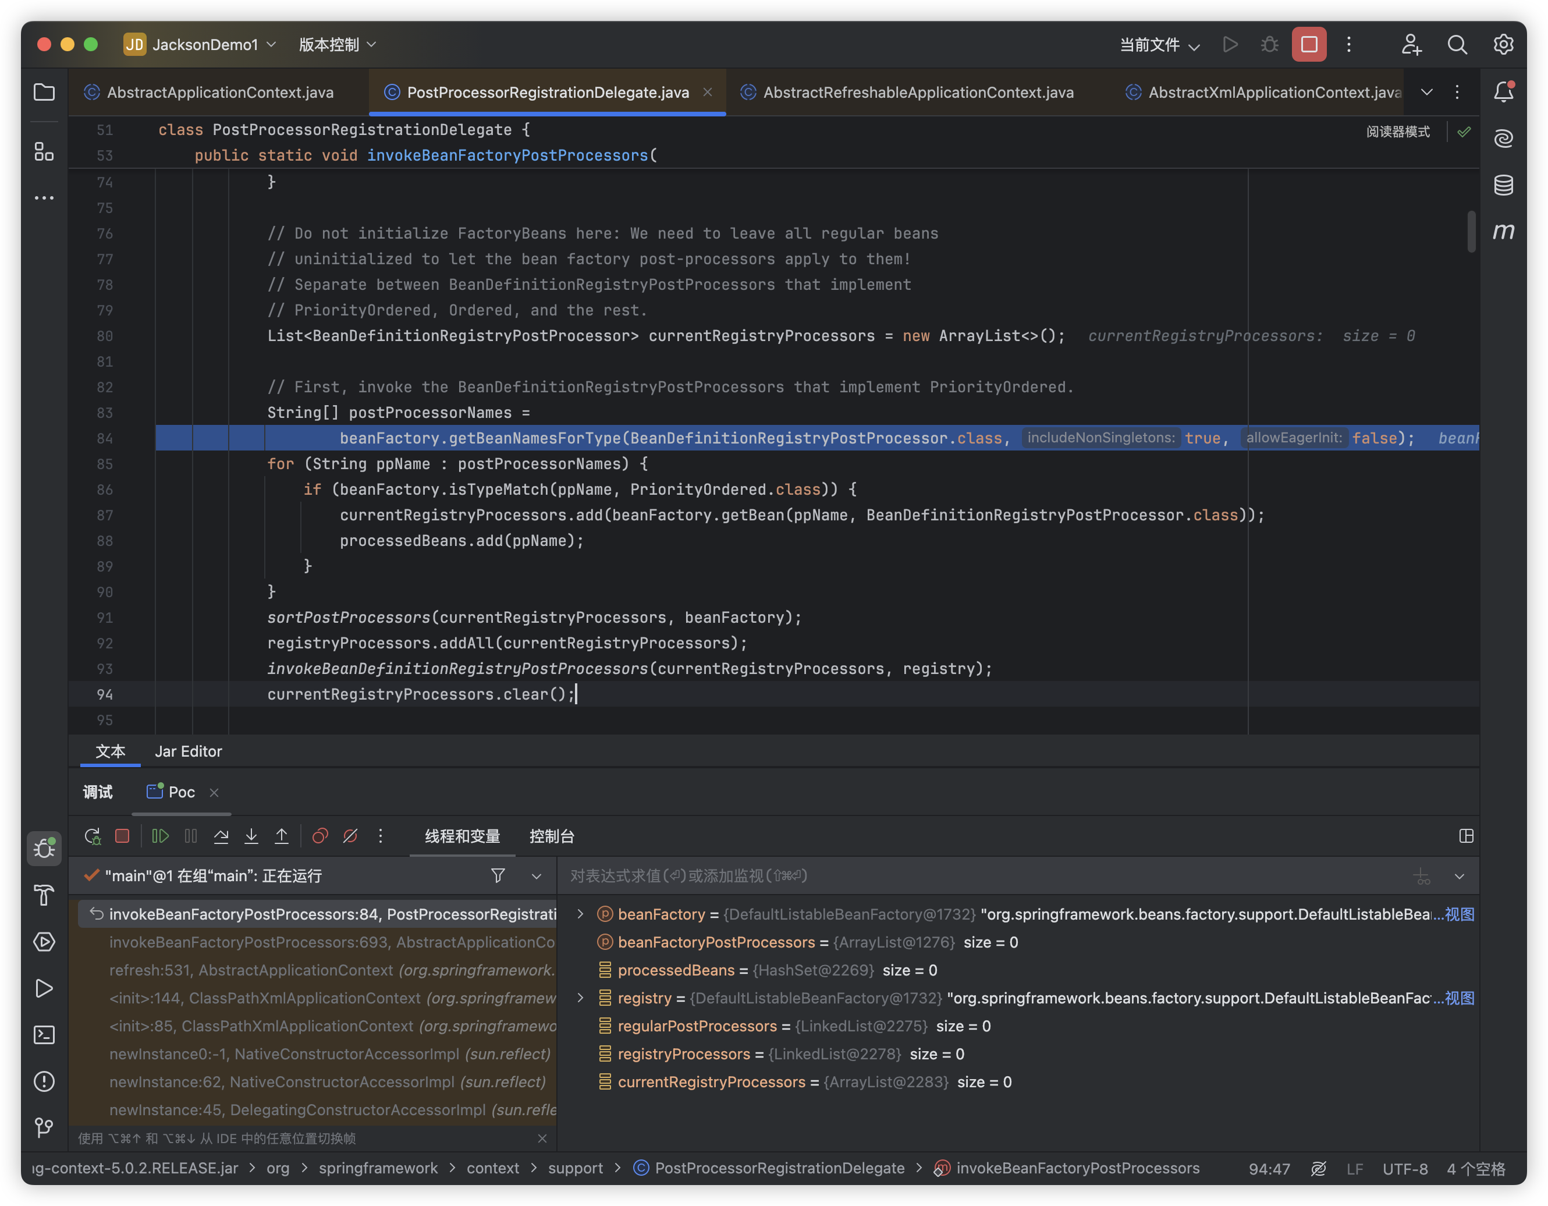This screenshot has width=1548, height=1206.
Task: Click the Run triangle in title bar
Action: [1230, 45]
